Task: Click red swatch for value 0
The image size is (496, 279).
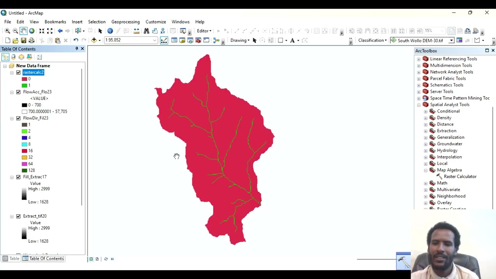Action: [24, 79]
